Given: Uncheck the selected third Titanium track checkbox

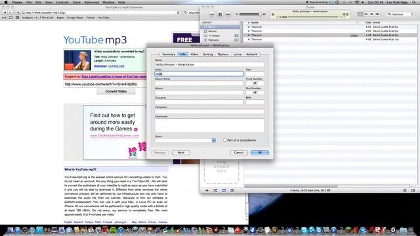Looking at the screenshot, I should (x=249, y=35).
